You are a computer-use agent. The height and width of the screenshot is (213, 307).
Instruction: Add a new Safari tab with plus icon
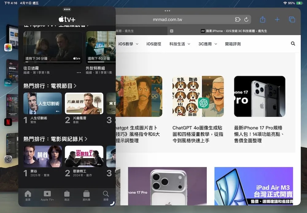tap(277, 20)
